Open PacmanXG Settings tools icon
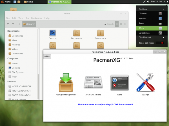 (x=145, y=83)
